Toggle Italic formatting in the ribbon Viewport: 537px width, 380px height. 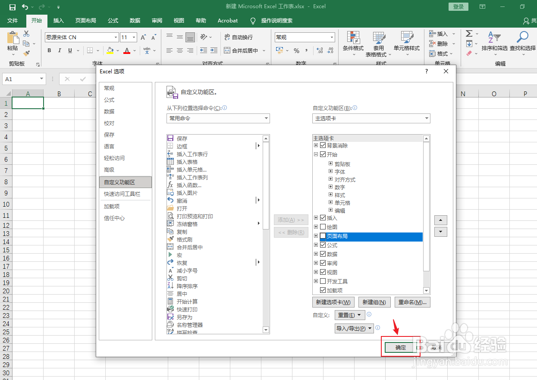(60, 50)
